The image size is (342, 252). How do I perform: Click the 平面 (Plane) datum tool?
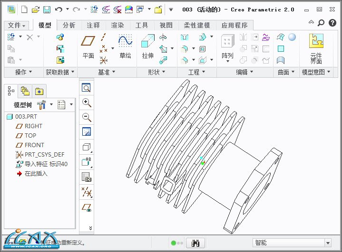[x=88, y=47]
